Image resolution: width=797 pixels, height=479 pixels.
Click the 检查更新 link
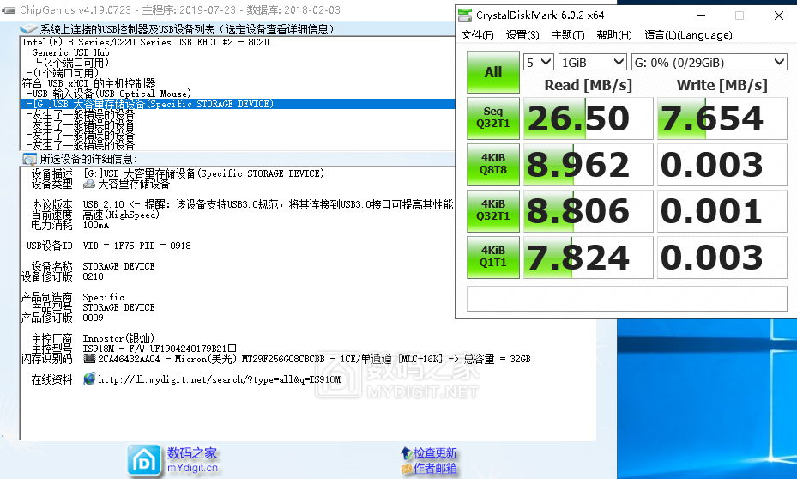pos(435,452)
